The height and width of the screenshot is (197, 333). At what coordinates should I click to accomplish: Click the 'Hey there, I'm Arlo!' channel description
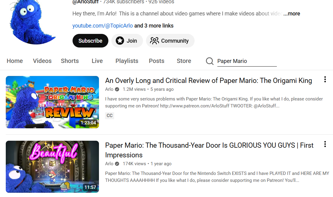tap(177, 14)
